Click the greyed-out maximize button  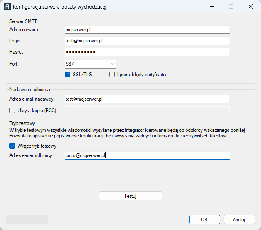click(231, 7)
